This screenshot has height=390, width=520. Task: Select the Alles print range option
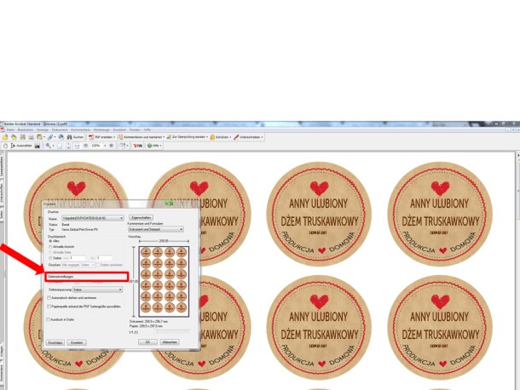click(49, 240)
